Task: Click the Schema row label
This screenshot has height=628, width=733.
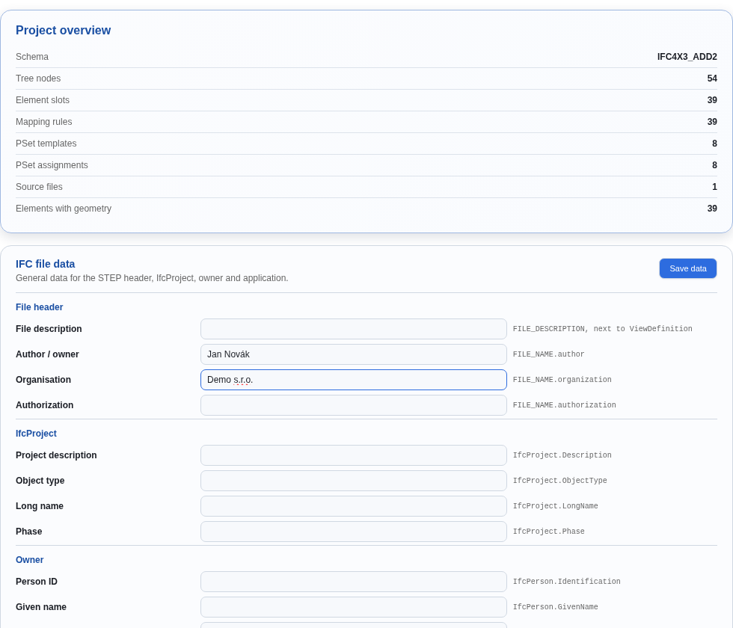Action: (x=32, y=57)
